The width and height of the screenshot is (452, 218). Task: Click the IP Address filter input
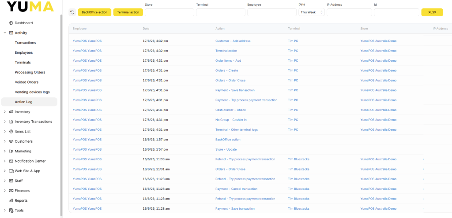pyautogui.click(x=350, y=12)
